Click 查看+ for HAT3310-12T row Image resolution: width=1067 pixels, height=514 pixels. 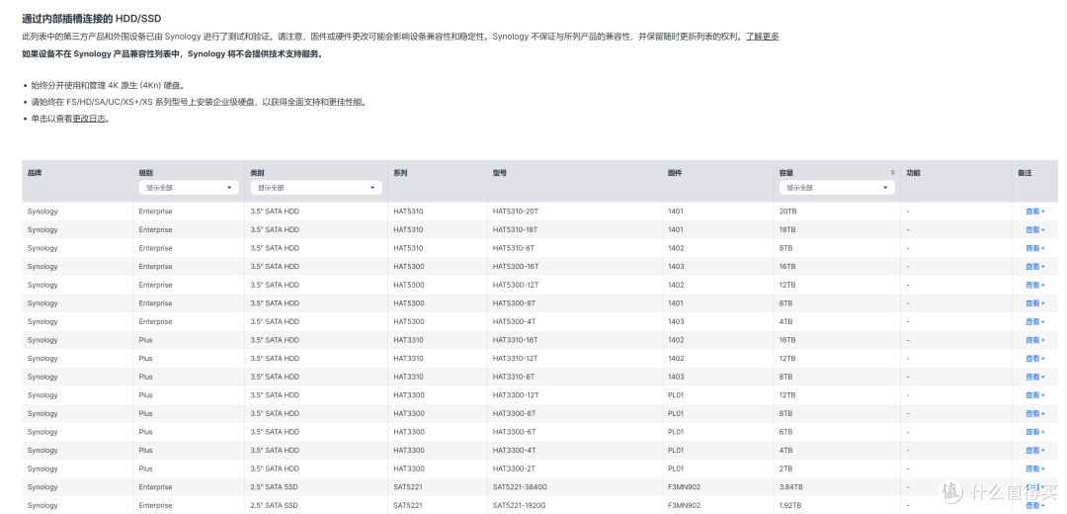tap(1035, 359)
